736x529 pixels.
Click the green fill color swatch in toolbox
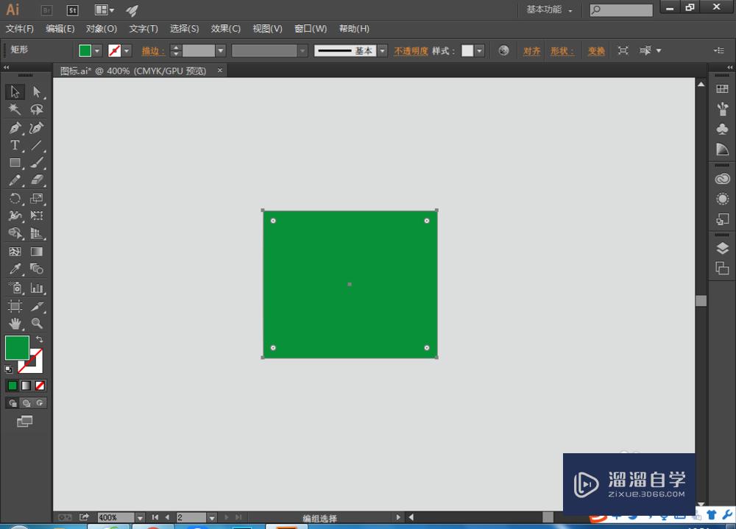coord(17,347)
